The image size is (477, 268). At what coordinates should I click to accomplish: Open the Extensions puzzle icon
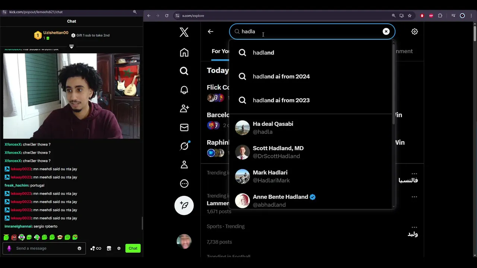coord(440,16)
